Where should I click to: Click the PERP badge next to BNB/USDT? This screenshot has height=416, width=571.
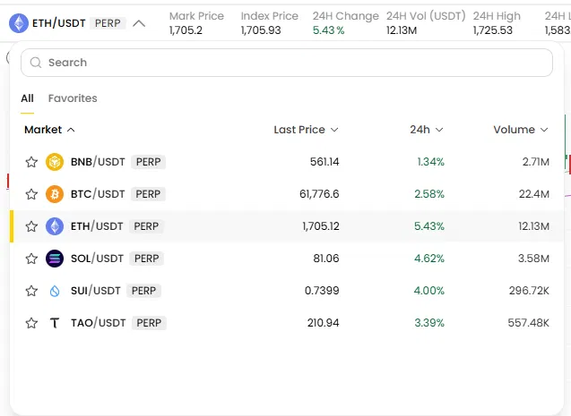[x=148, y=162]
